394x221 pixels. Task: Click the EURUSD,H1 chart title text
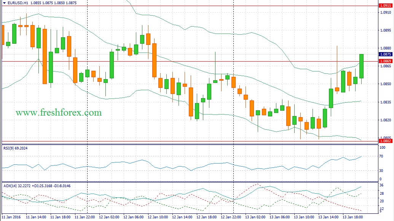coord(18,3)
